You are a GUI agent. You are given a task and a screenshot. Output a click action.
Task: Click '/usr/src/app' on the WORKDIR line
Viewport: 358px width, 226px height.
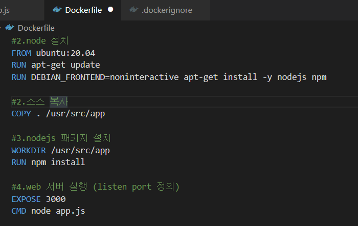[80, 151]
